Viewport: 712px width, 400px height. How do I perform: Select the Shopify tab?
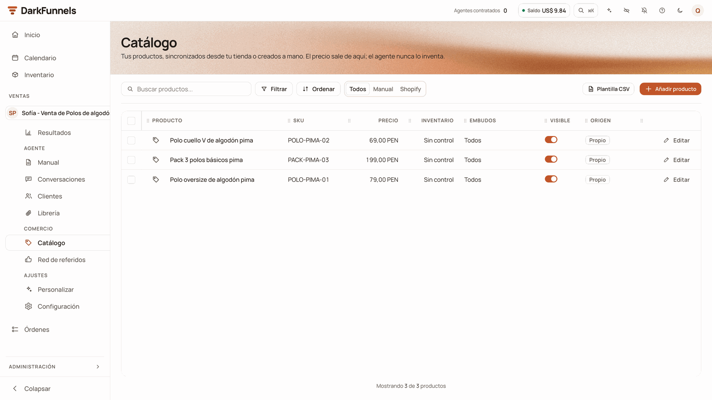click(410, 89)
